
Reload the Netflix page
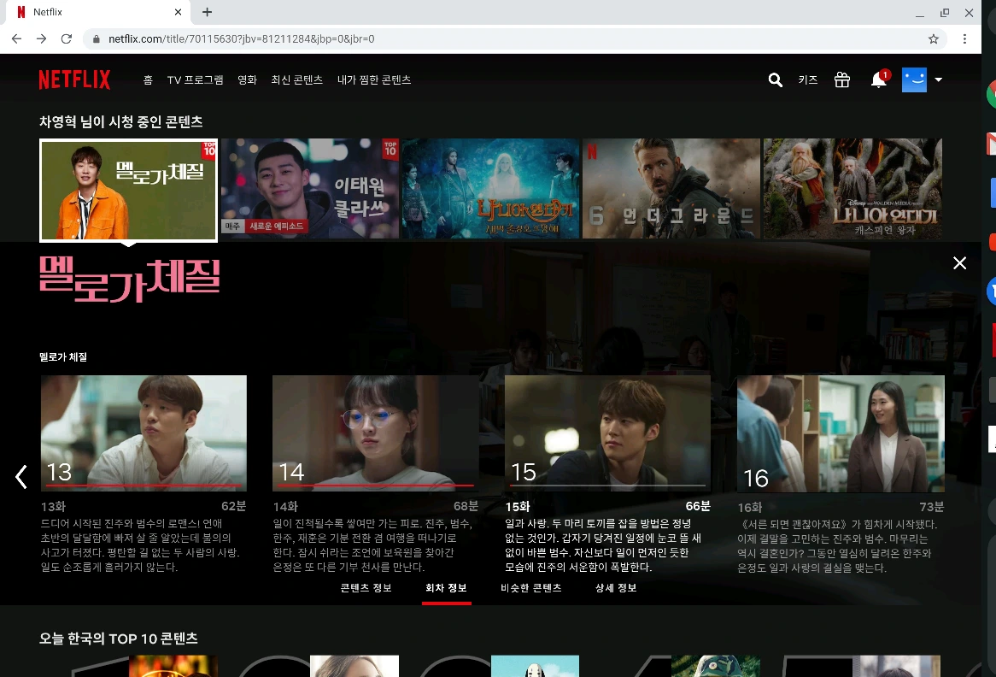pyautogui.click(x=66, y=38)
